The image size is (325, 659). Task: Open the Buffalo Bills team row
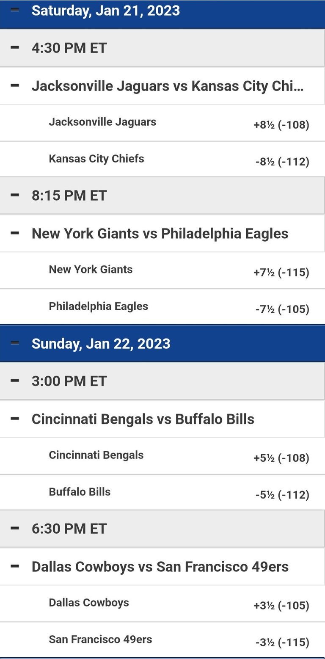pos(162,493)
